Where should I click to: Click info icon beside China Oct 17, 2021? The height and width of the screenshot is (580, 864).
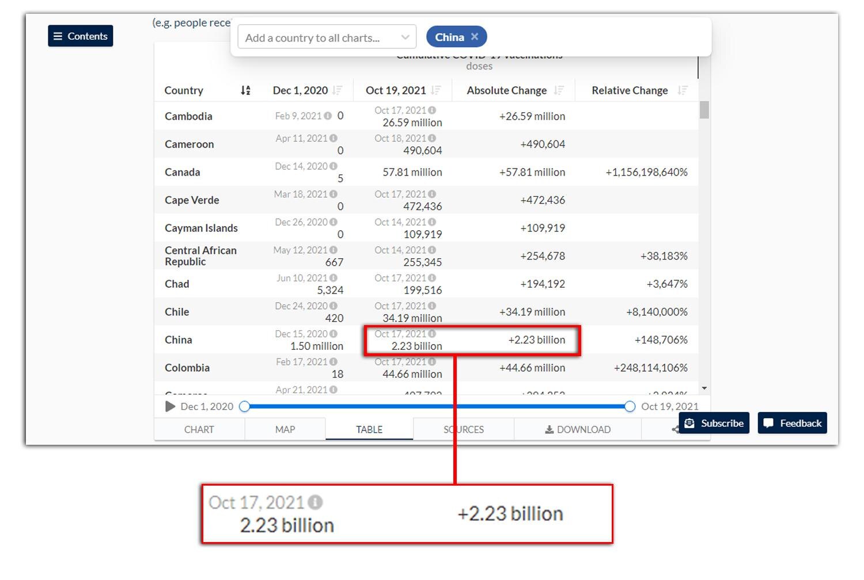pos(432,334)
